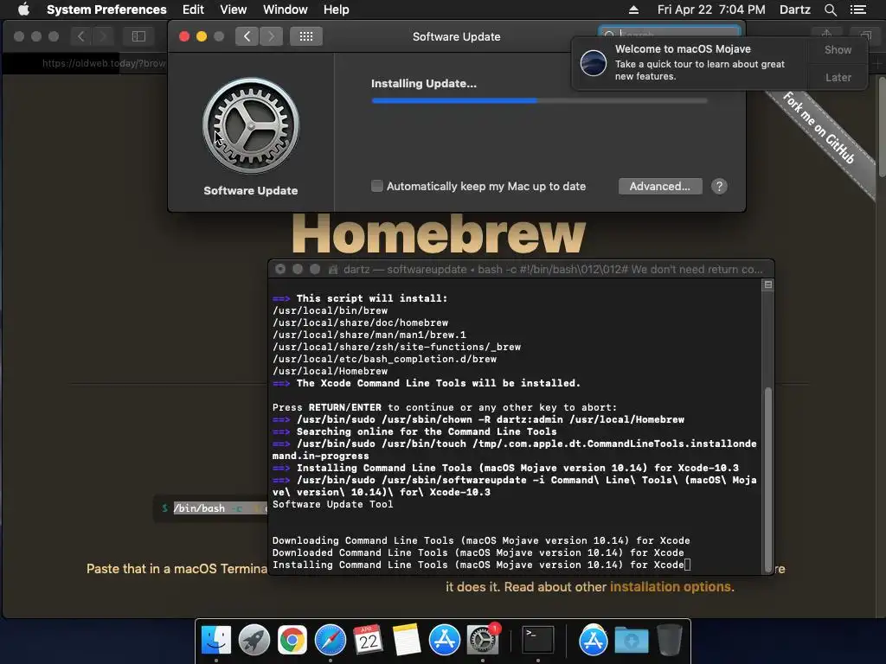
Task: Click the large Software Update gear icon
Action: pos(251,125)
